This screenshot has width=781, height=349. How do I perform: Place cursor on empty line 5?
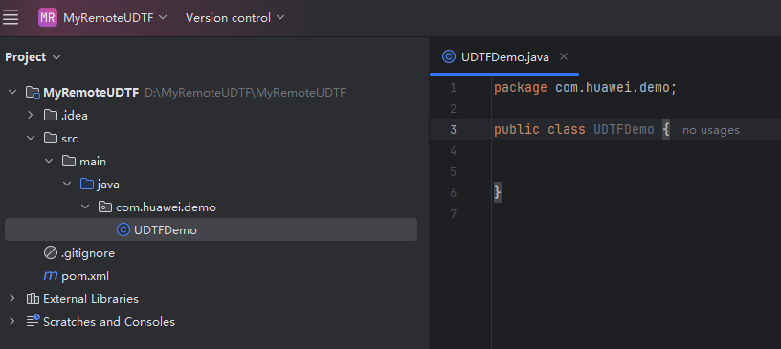636,172
